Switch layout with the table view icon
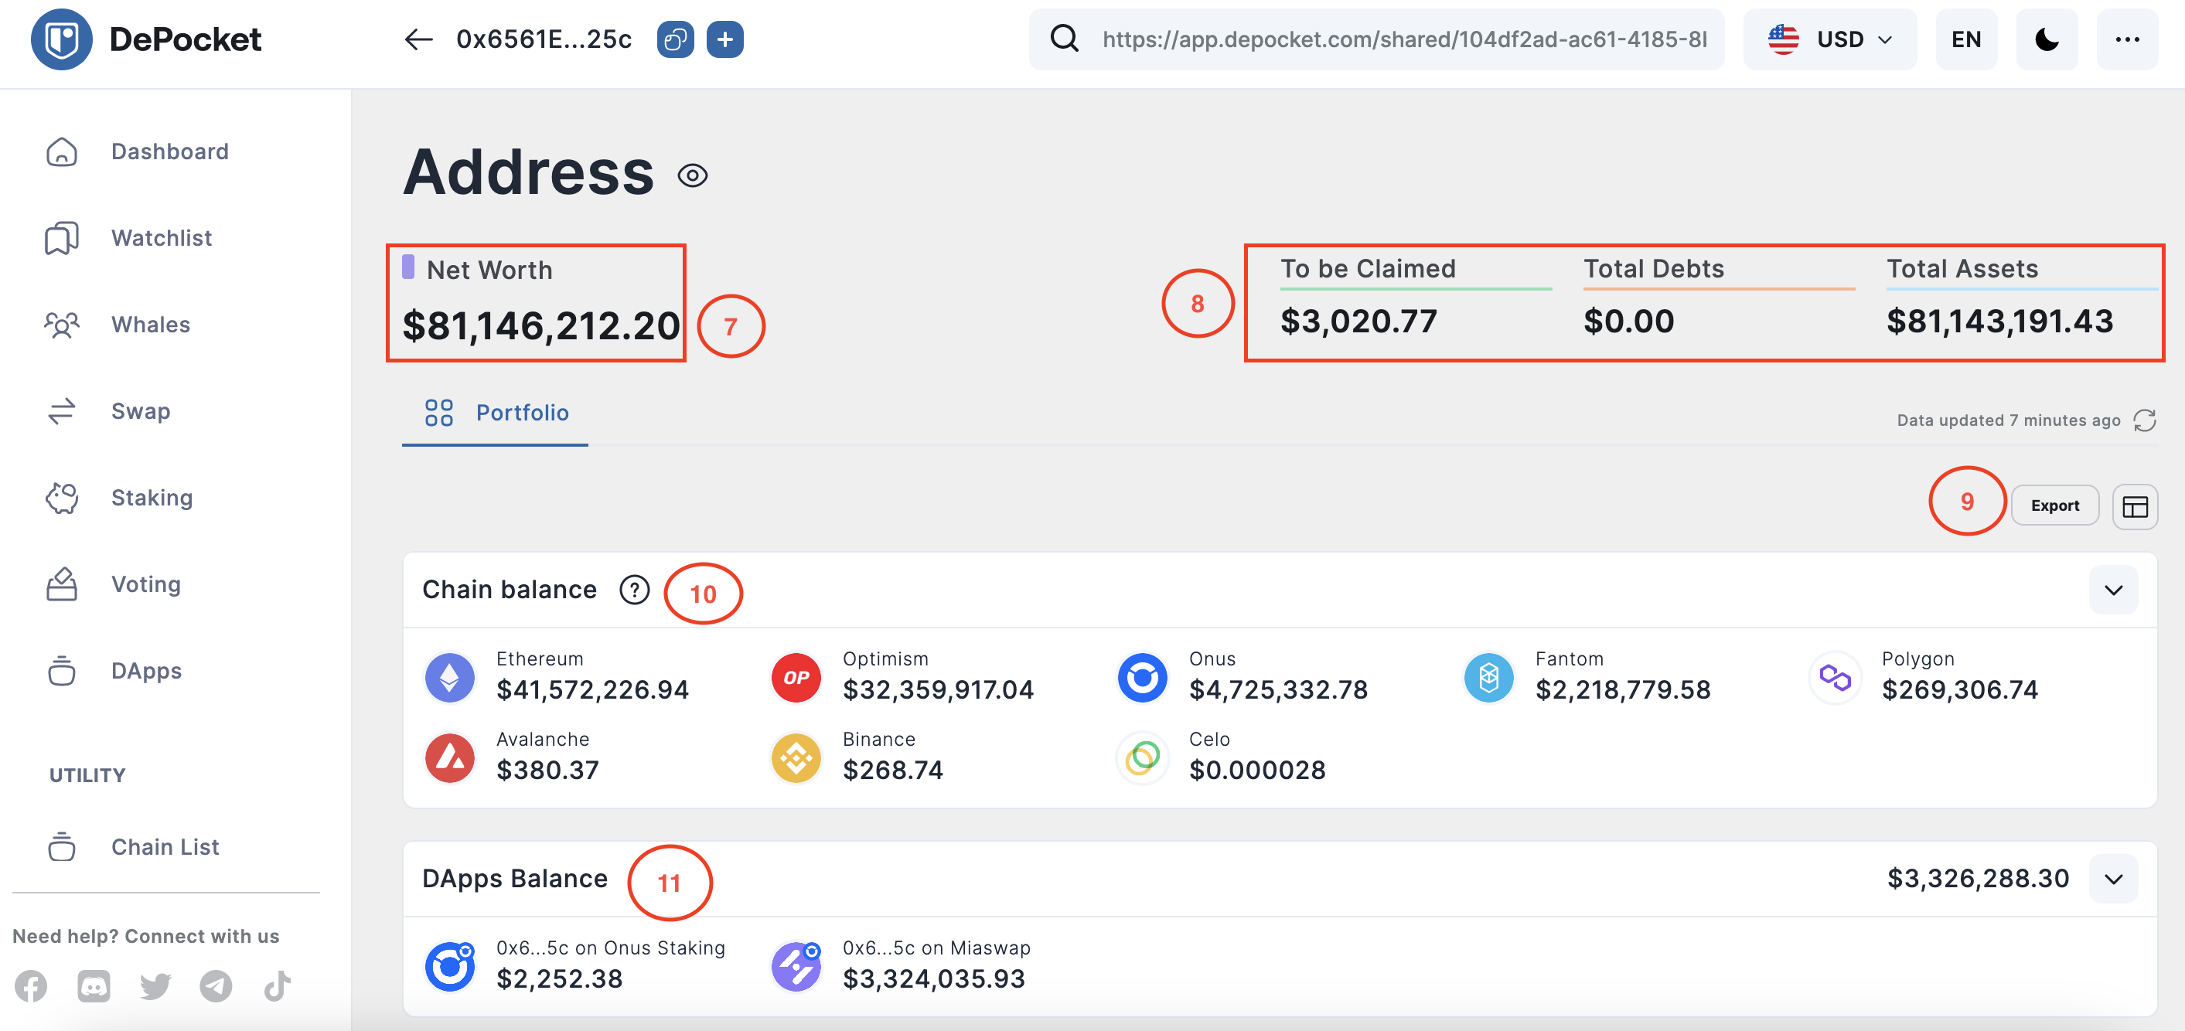Viewport: 2185px width, 1031px height. pyautogui.click(x=2135, y=506)
